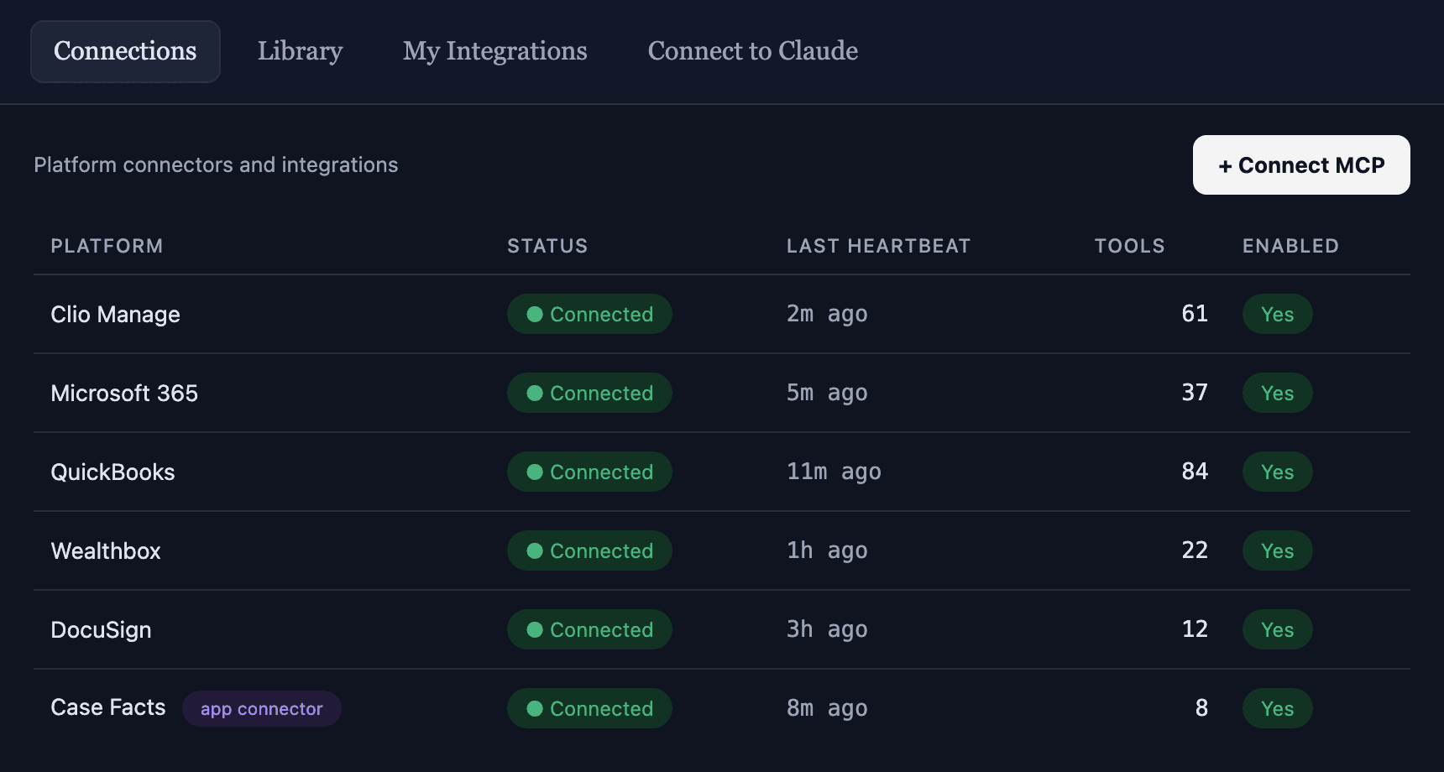The width and height of the screenshot is (1444, 772).
Task: Click the + Connect MCP button
Action: (x=1301, y=164)
